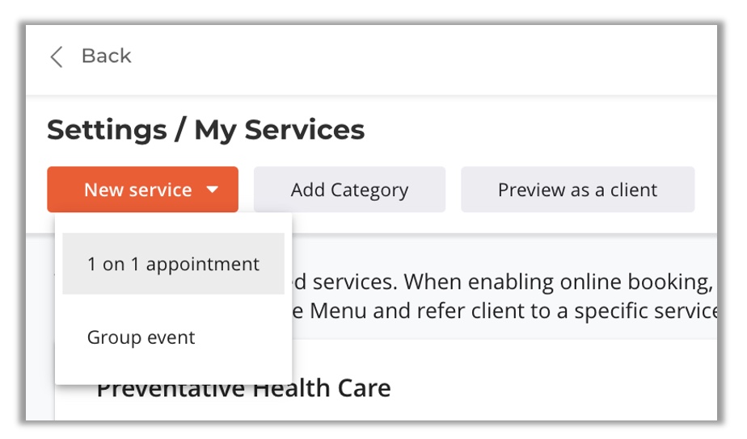Click the word client on Preview button
Viewport: 747px width, 439px height.
[633, 190]
